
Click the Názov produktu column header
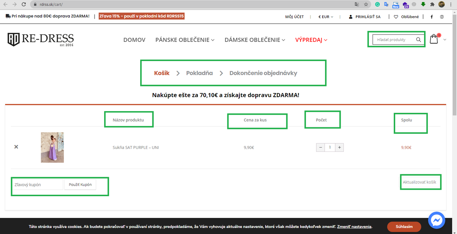point(128,120)
